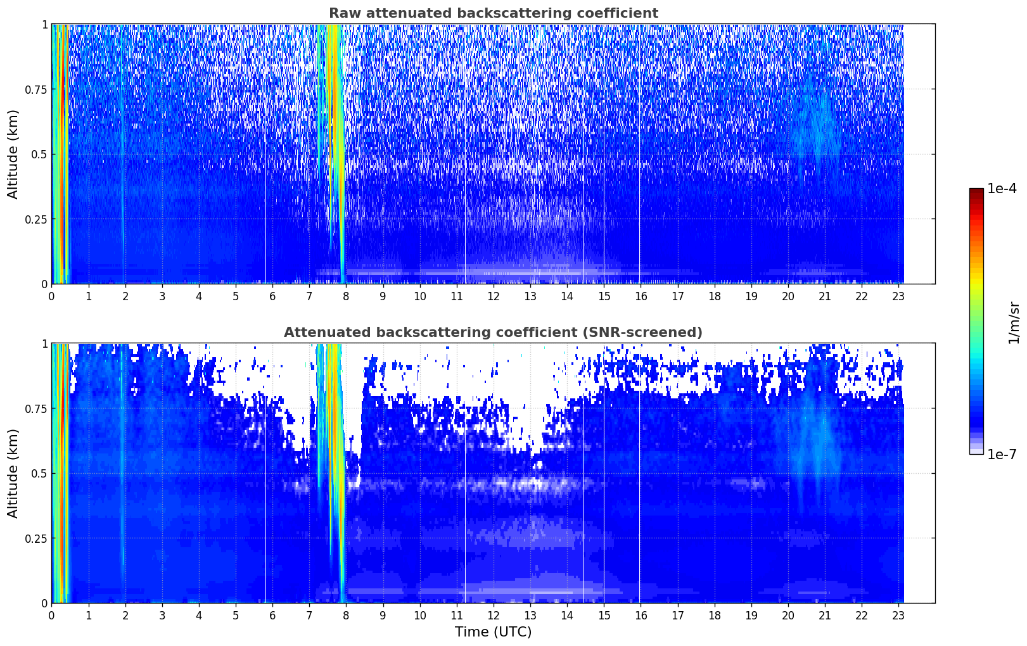Viewport: 1027px width, 646px height.
Task: Click the '0.5' altitude tick of the Raw plot
Action: [39, 154]
